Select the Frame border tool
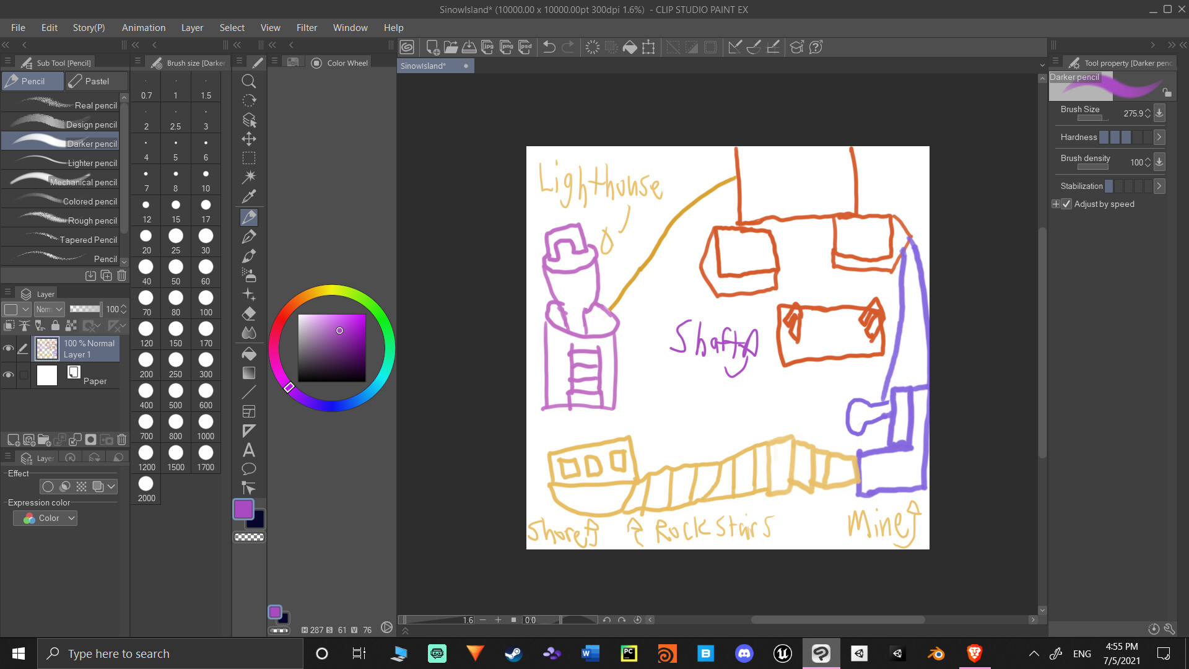This screenshot has height=669, width=1189. click(x=249, y=411)
